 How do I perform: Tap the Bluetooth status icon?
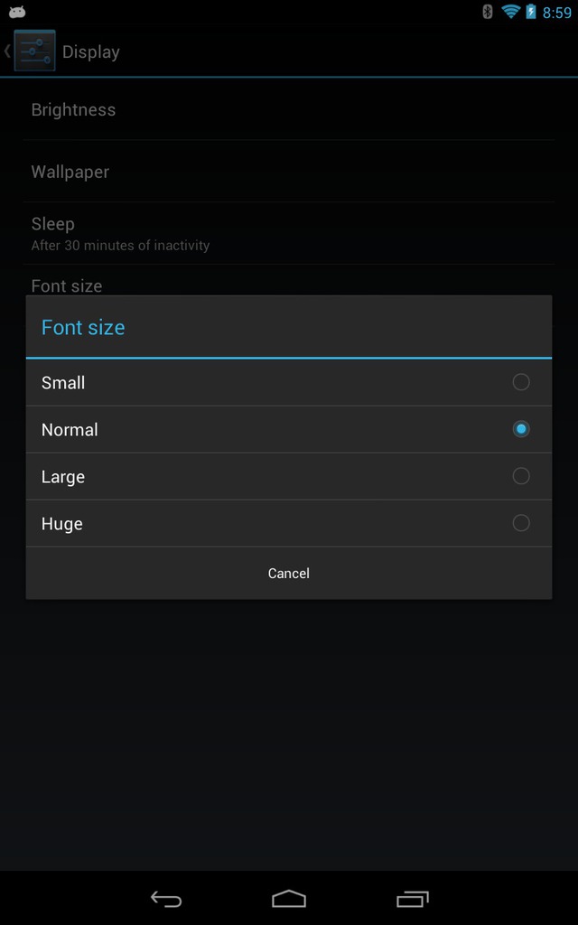[487, 12]
